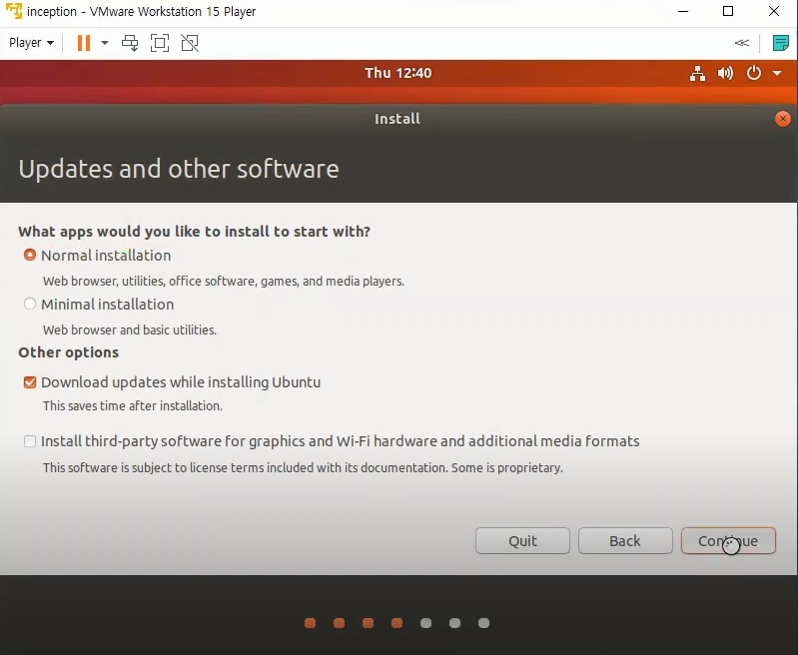Maximize the VMware Player window

(x=728, y=11)
